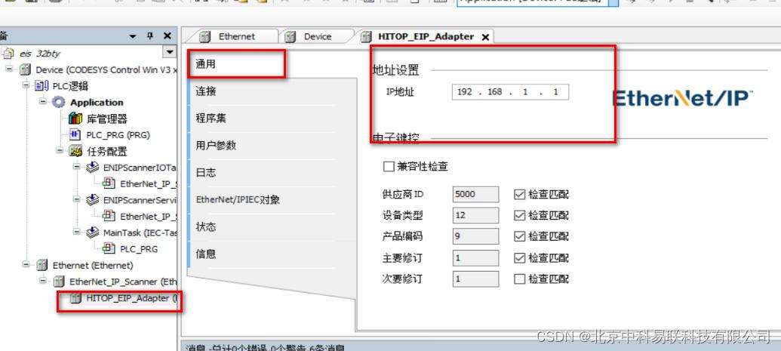Viewport: 781px width, 351px height.
Task: Click the Application gear icon
Action: coord(60,102)
